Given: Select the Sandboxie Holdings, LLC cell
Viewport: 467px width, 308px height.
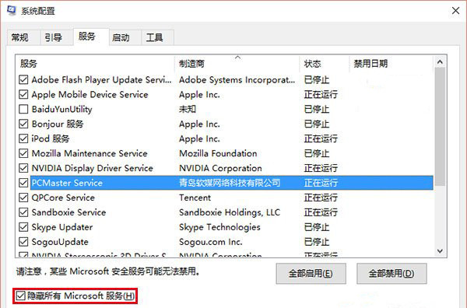Looking at the screenshot, I should coord(230,212).
